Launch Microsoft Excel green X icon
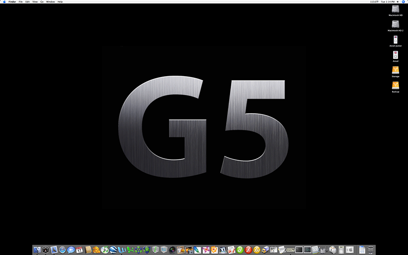 coord(130,250)
